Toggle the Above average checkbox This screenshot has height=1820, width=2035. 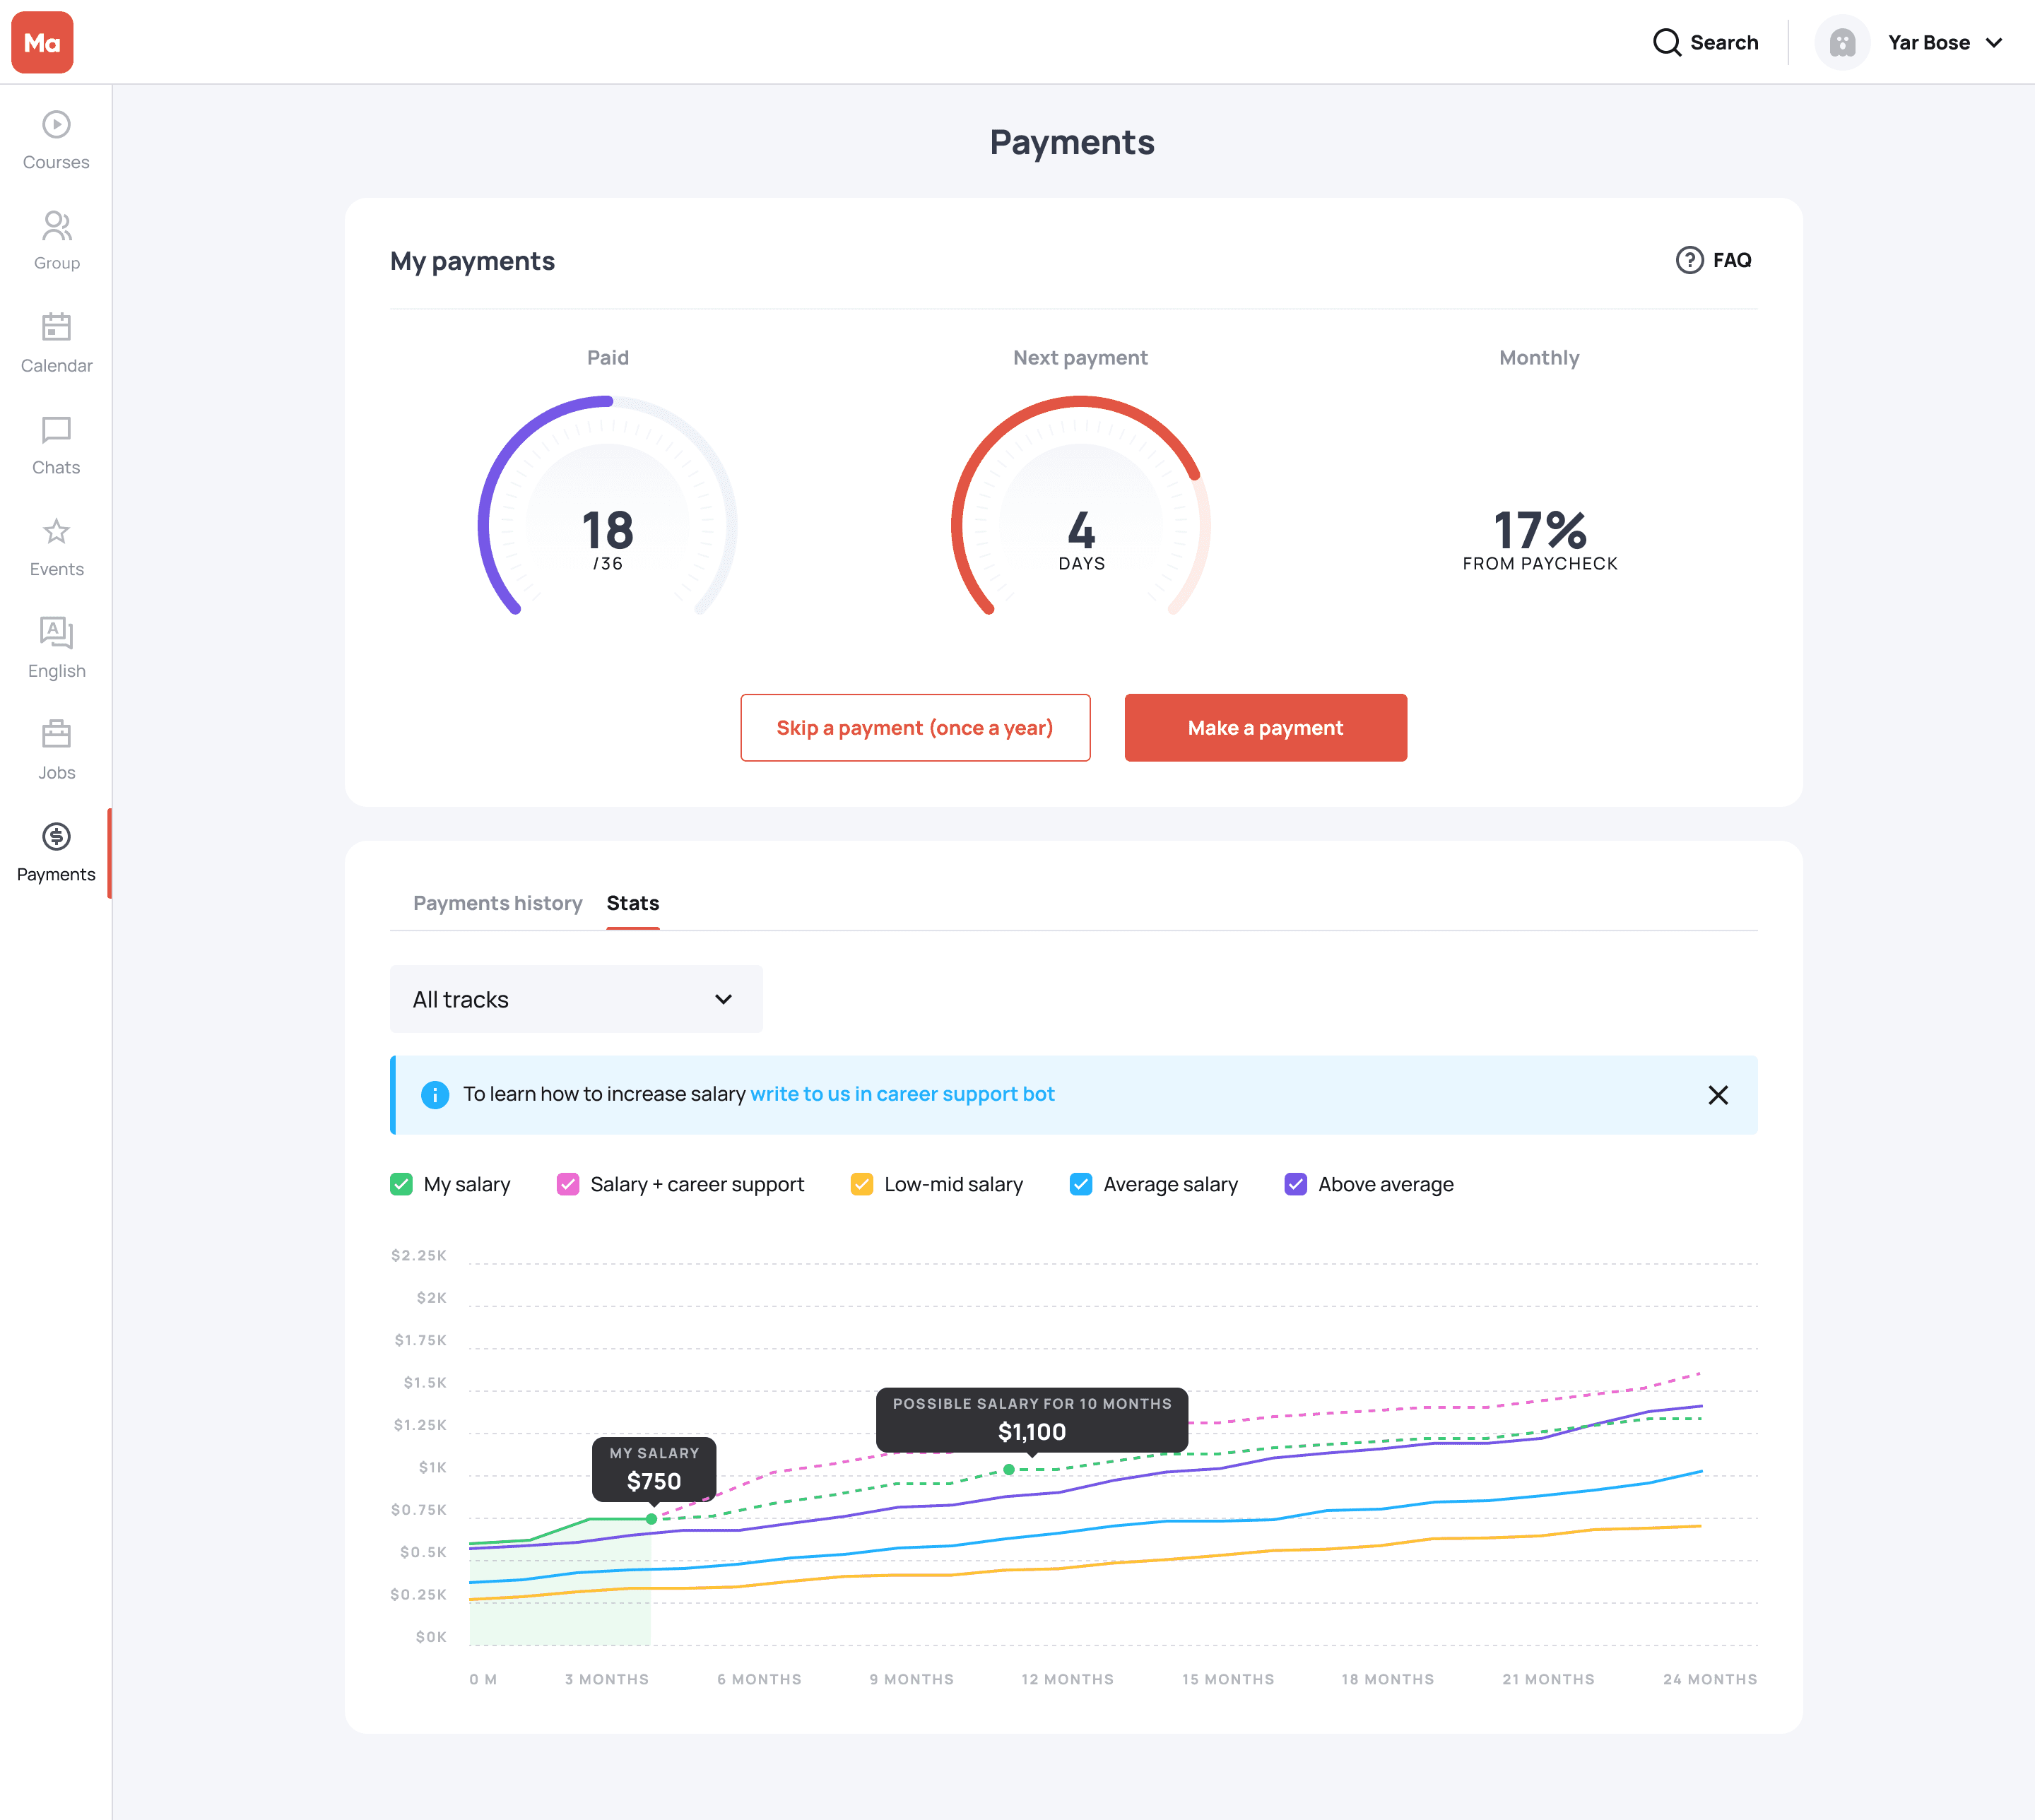[1295, 1184]
